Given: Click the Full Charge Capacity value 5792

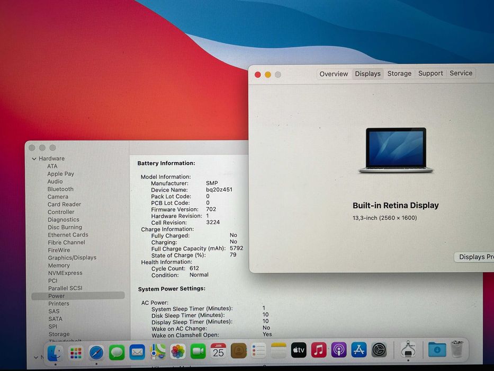Looking at the screenshot, I should (x=236, y=248).
